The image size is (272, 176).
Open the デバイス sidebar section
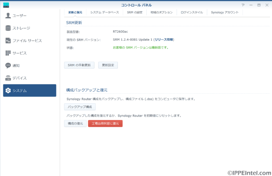pos(30,78)
